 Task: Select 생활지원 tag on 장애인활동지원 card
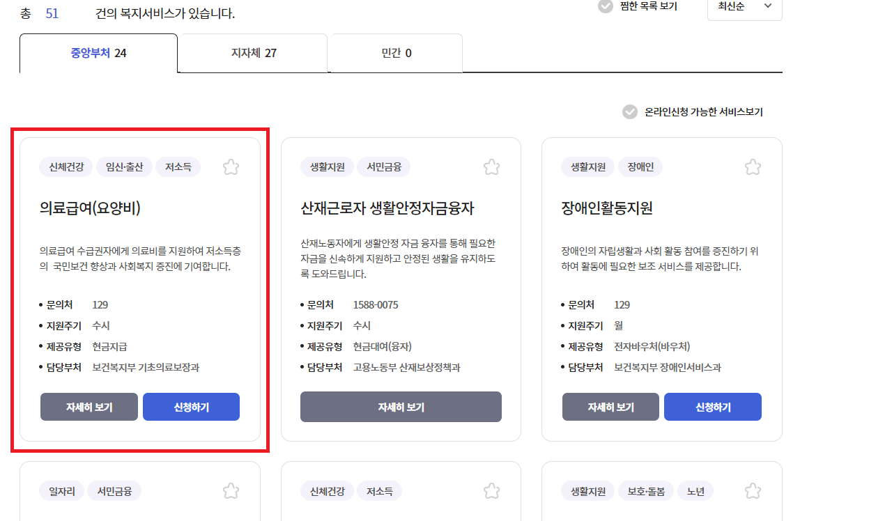click(587, 167)
